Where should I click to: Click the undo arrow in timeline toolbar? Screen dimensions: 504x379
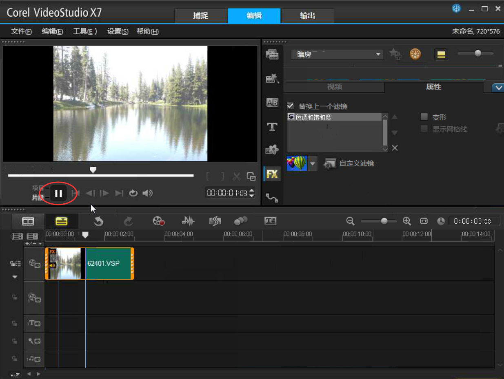98,221
